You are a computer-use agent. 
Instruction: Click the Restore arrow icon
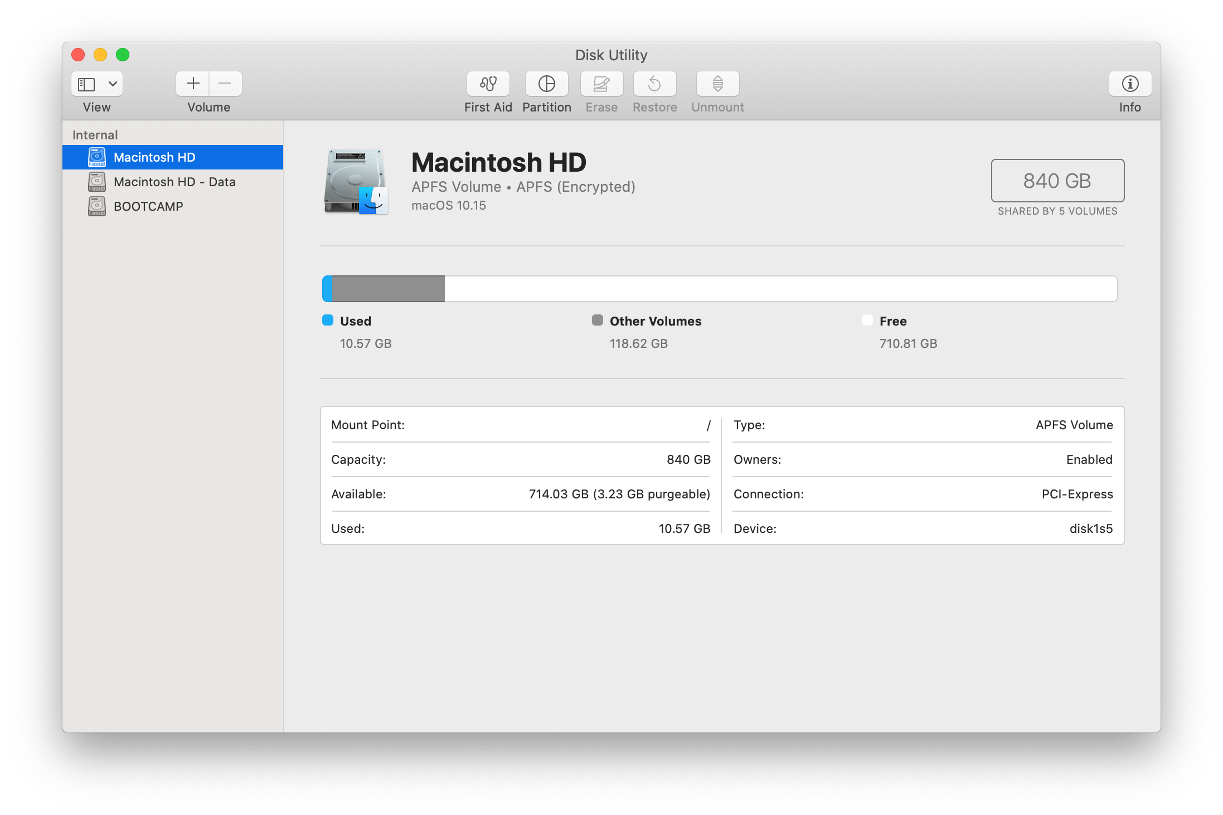click(x=654, y=84)
